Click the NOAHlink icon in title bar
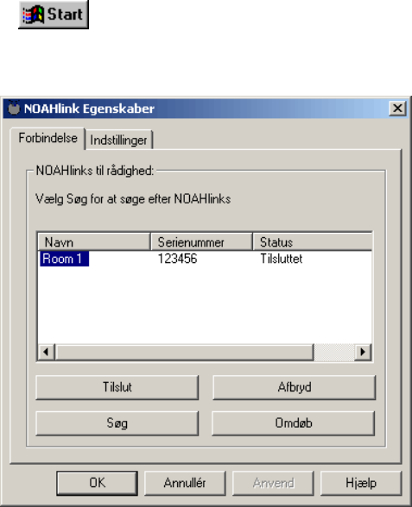 (14, 108)
